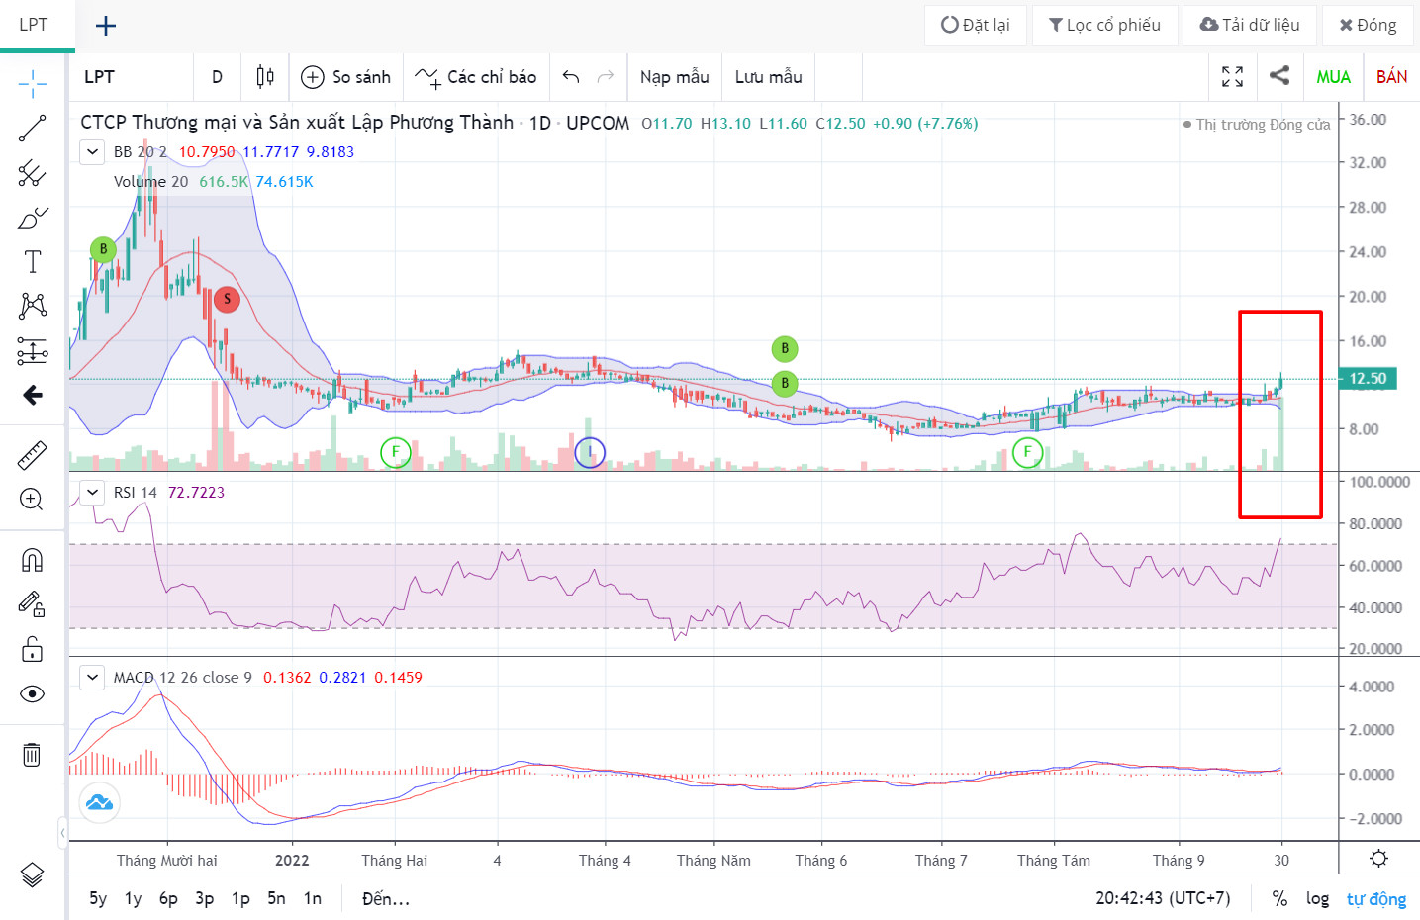Collapse the MACD indicator legend
The image size is (1420, 920).
click(92, 678)
